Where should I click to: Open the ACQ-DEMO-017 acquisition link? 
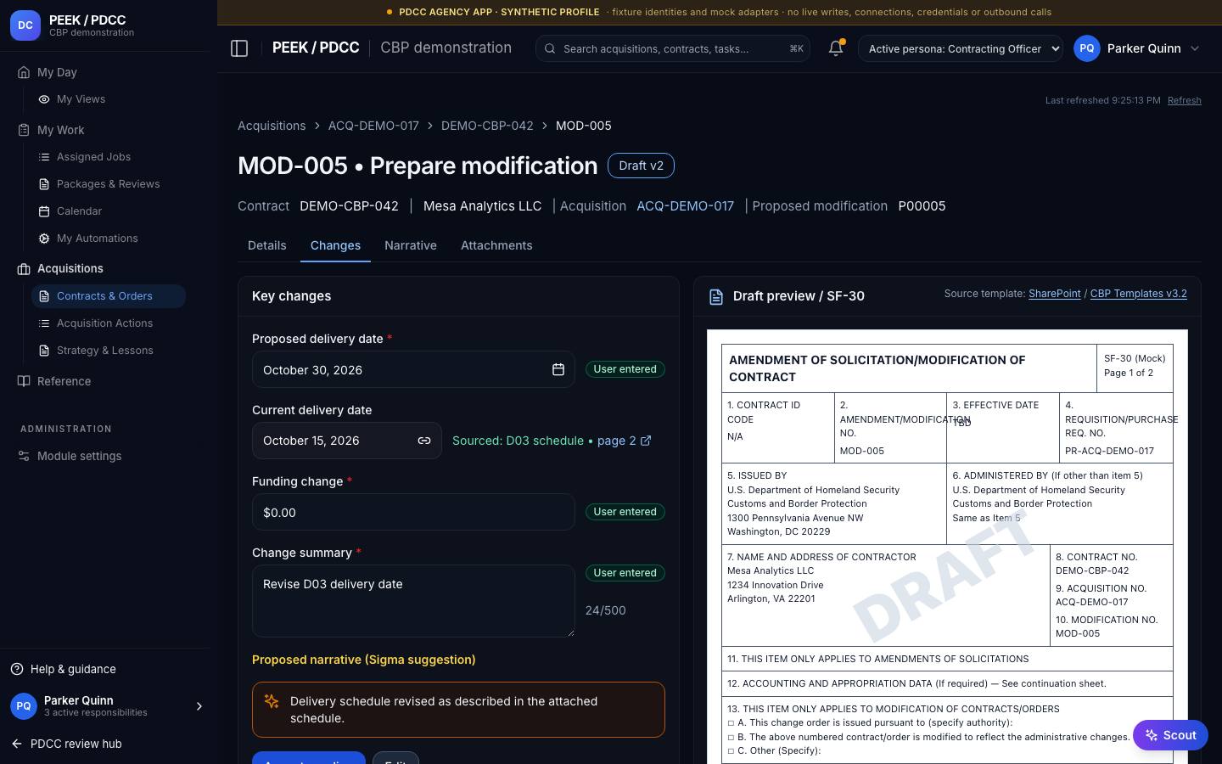coord(685,206)
